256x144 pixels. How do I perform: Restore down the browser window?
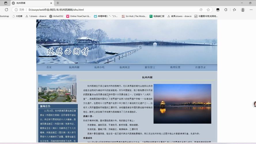(250, 3)
